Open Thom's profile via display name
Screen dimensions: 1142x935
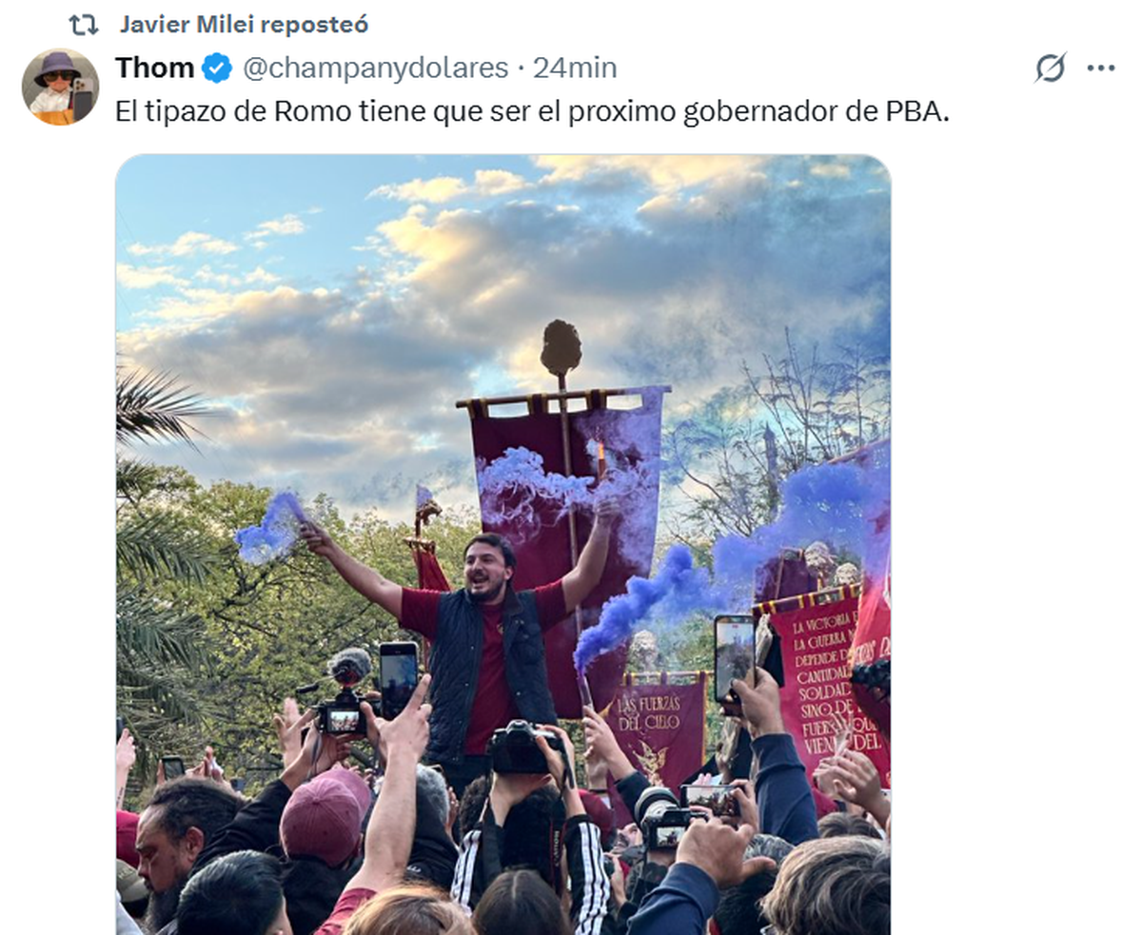point(155,68)
